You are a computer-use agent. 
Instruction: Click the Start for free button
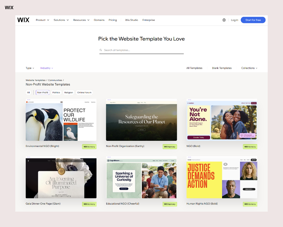tap(253, 20)
